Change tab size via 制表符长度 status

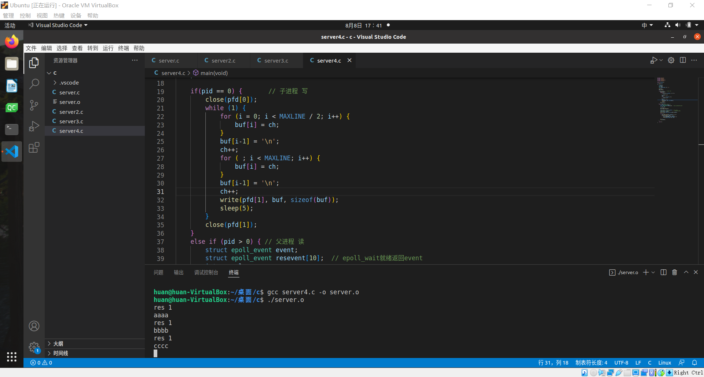591,363
